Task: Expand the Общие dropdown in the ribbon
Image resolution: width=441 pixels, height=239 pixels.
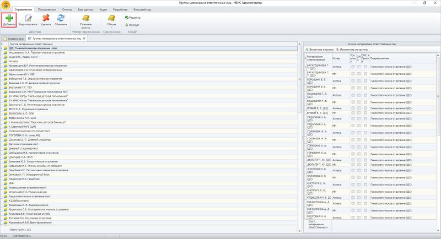Action: tap(111, 22)
